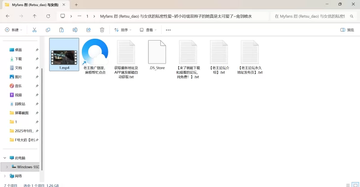The width and height of the screenshot is (360, 187).
Task: Toggle the 预览 preview pane
Action: click(x=347, y=30)
